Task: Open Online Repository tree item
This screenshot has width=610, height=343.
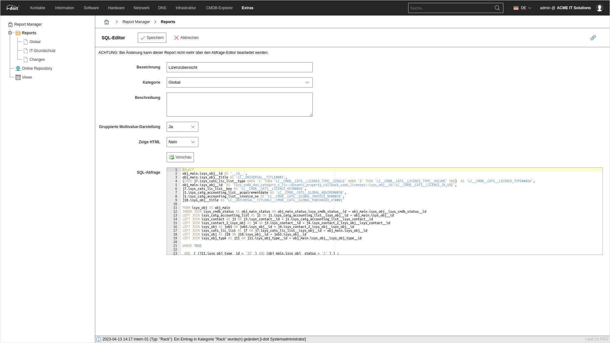Action: pos(37,68)
